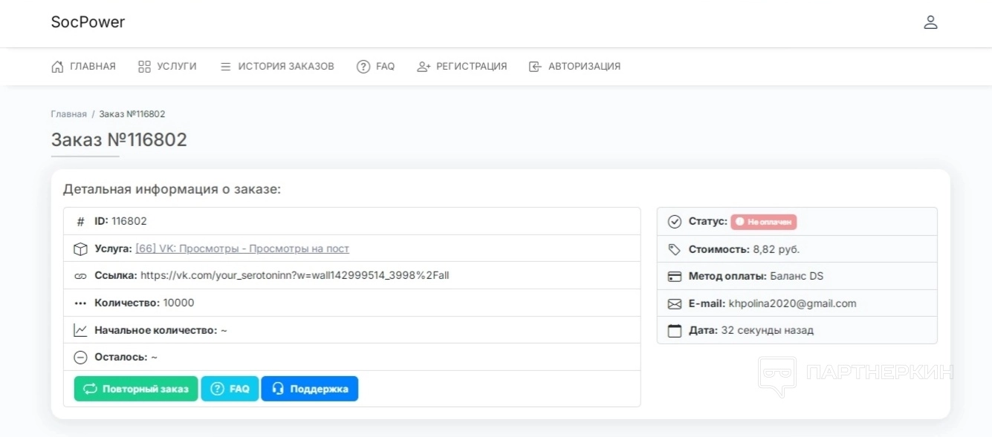Click the Баланс DS payment method text
992x437 pixels.
point(797,276)
